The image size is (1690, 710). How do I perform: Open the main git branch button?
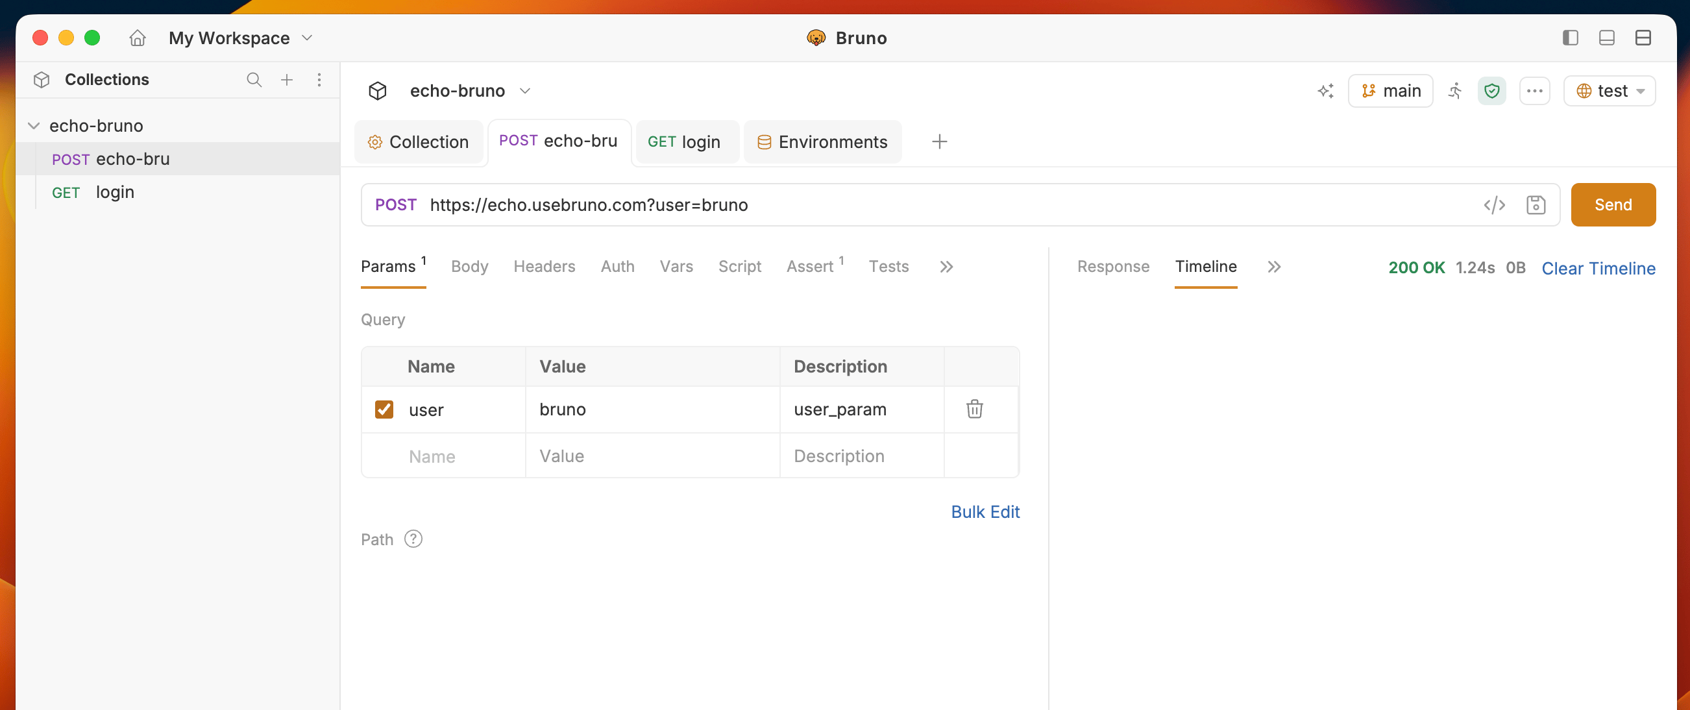tap(1390, 92)
